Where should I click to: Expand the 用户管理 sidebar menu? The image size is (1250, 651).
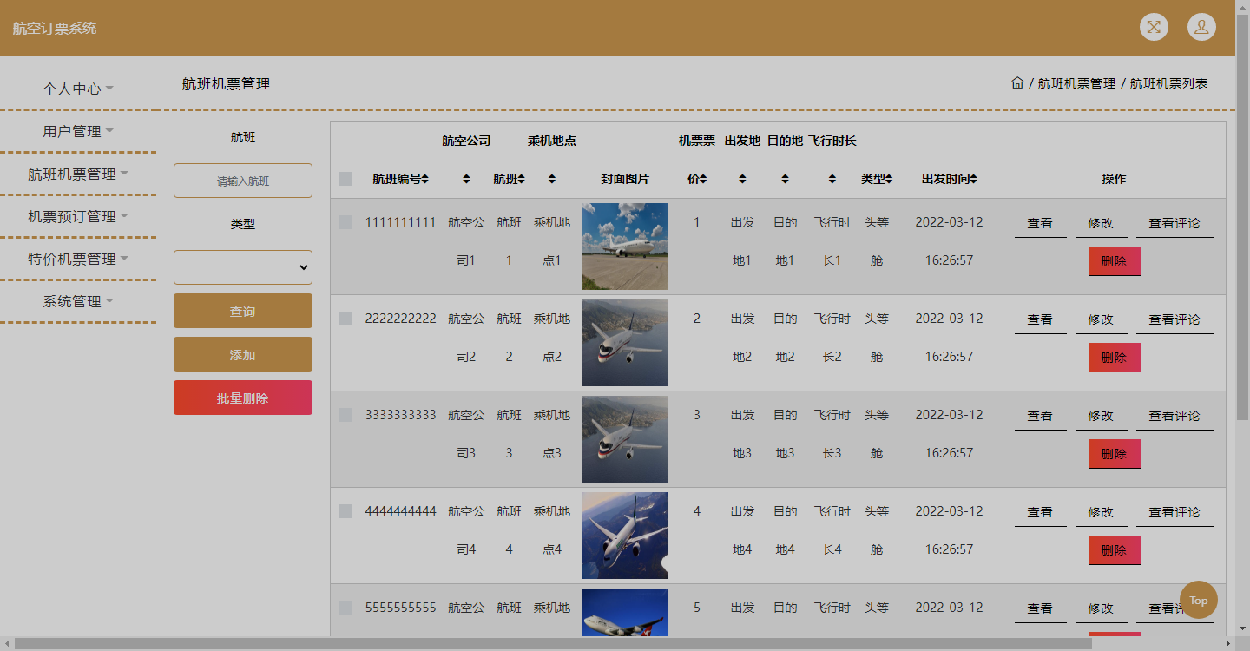76,131
